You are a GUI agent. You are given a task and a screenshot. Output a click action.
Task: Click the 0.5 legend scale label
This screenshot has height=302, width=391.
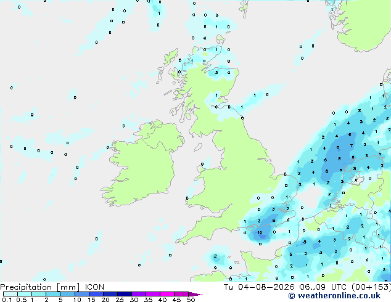click(21, 300)
